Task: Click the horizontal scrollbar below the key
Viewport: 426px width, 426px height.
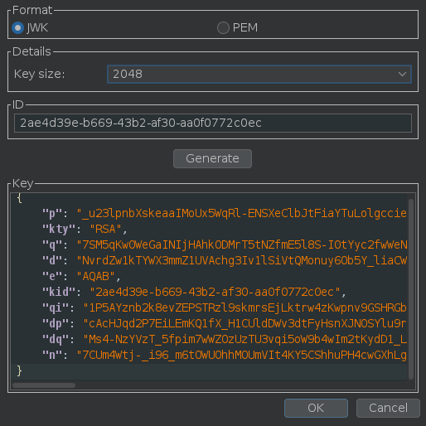Action: pyautogui.click(x=44, y=385)
